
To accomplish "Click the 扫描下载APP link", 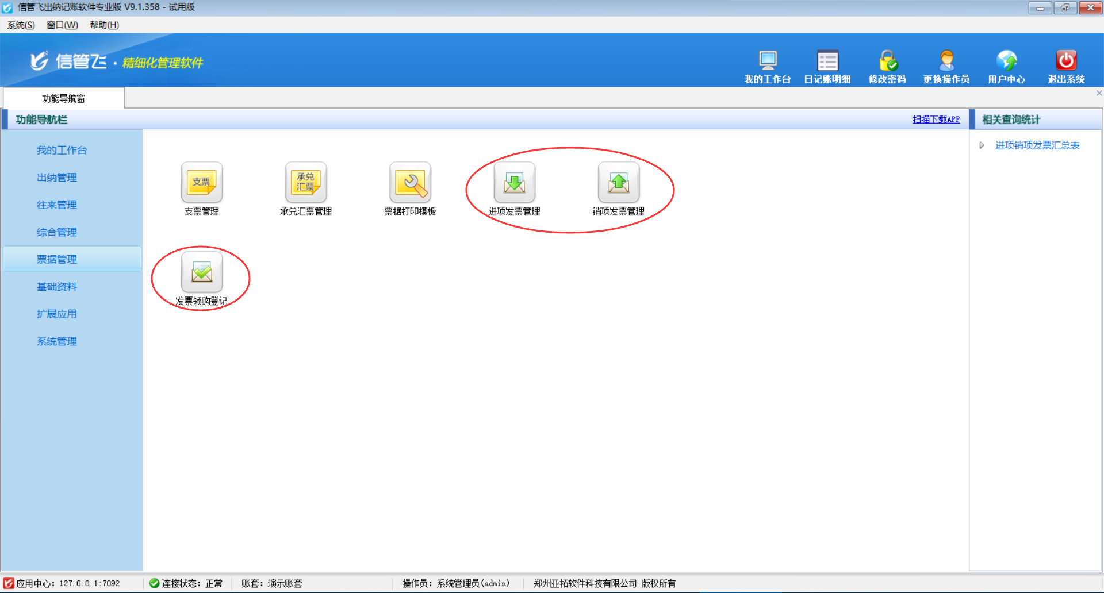I will [936, 120].
